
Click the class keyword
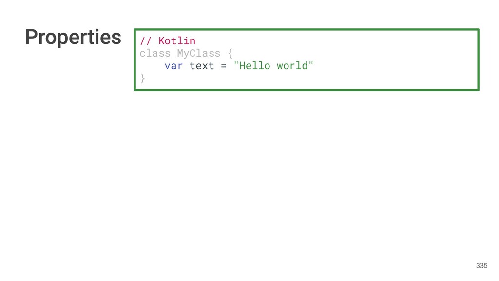(155, 53)
